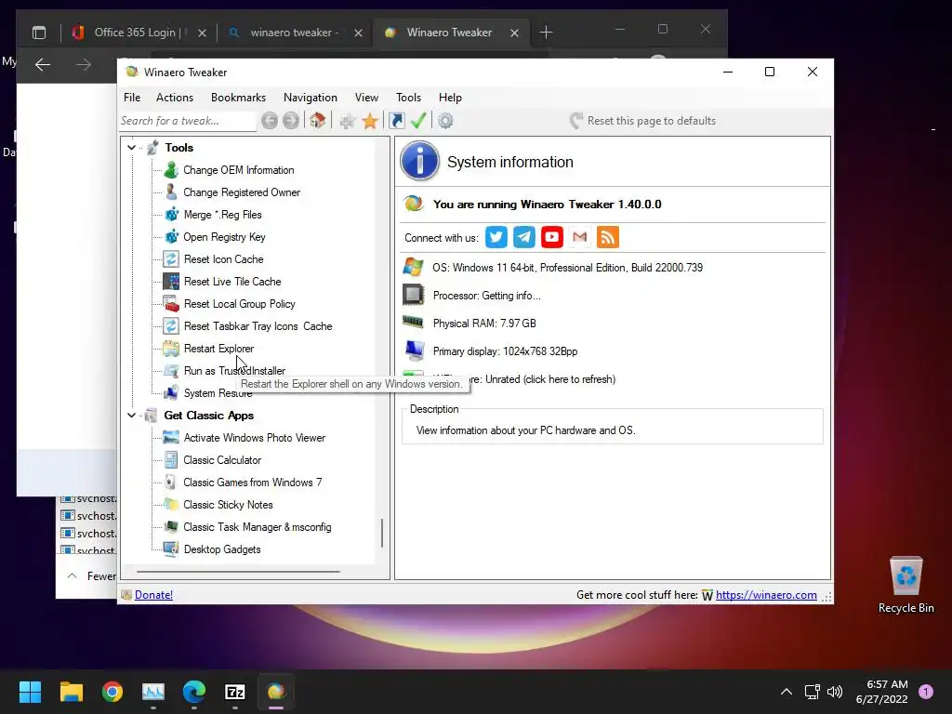Select Reset Local Group Policy item
The height and width of the screenshot is (714, 952).
(239, 304)
